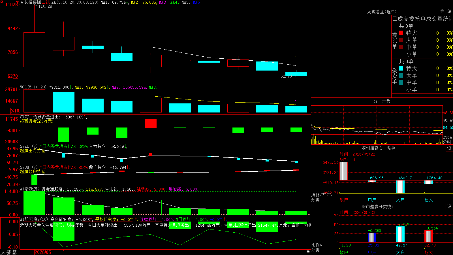The width and height of the screenshot is (453, 255).
Task: Click the red question mark help icon
Action: point(18,2)
